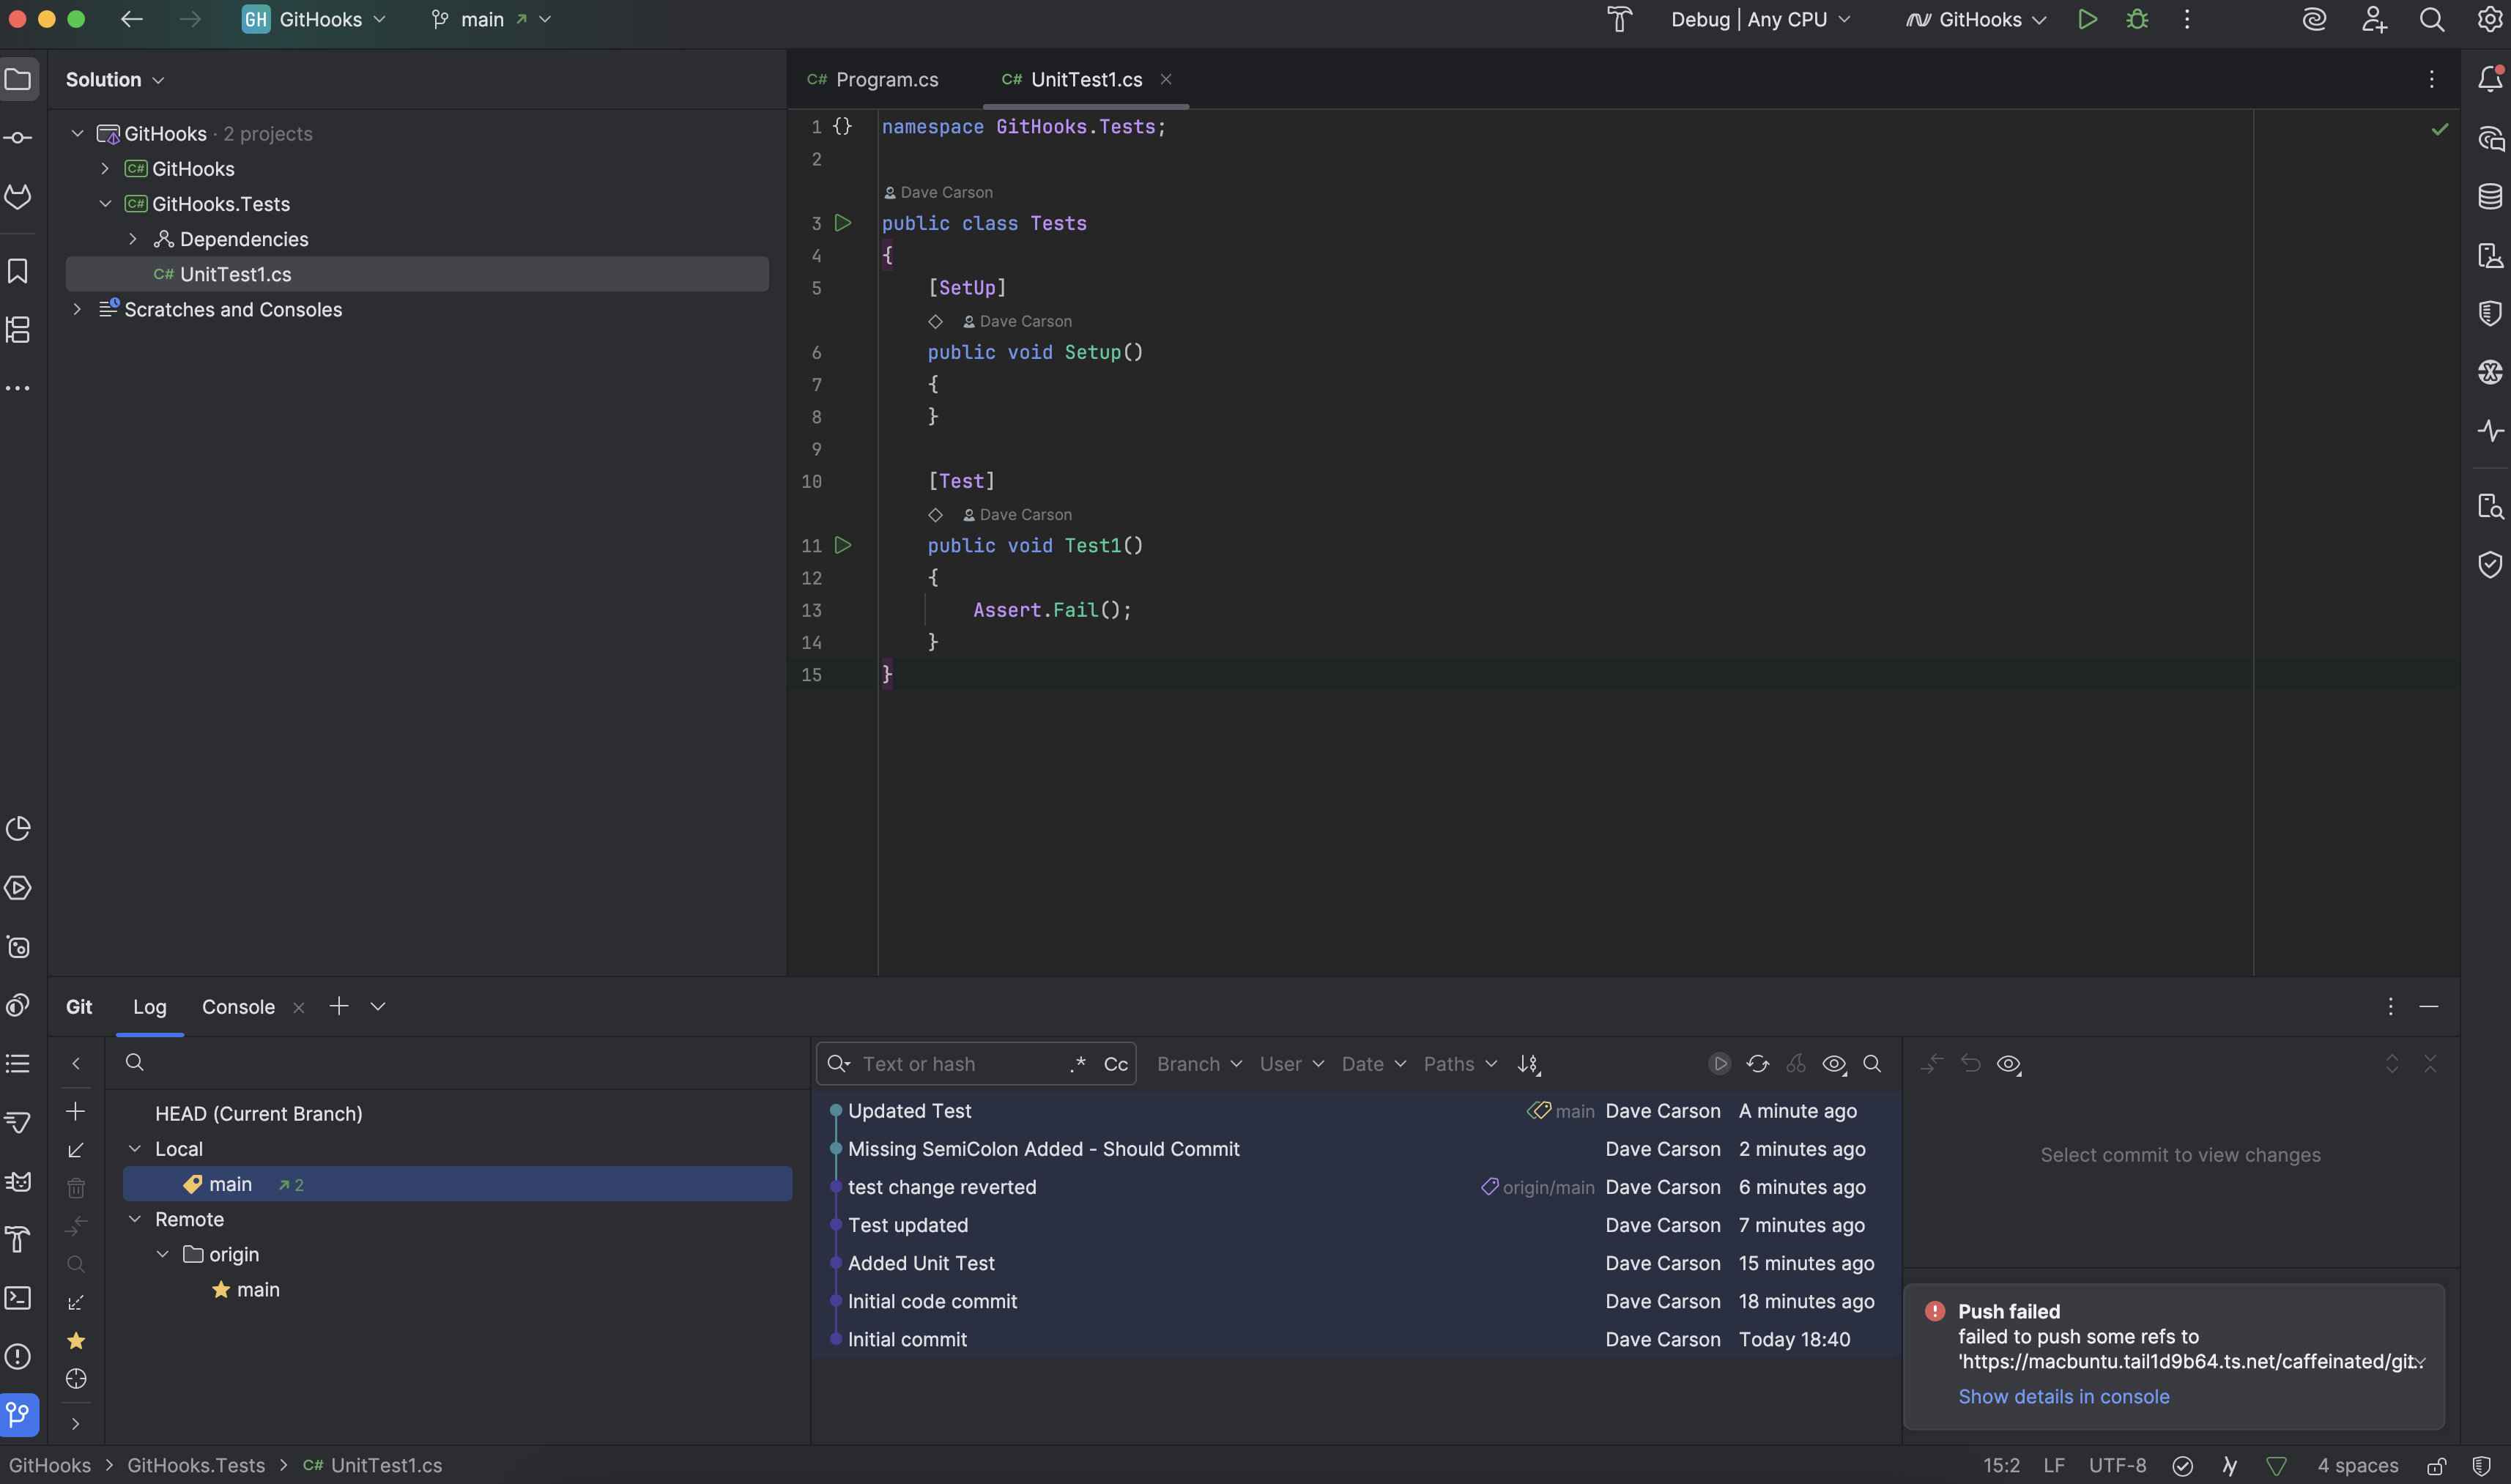Click the Code With Me add-user icon

(x=2374, y=20)
